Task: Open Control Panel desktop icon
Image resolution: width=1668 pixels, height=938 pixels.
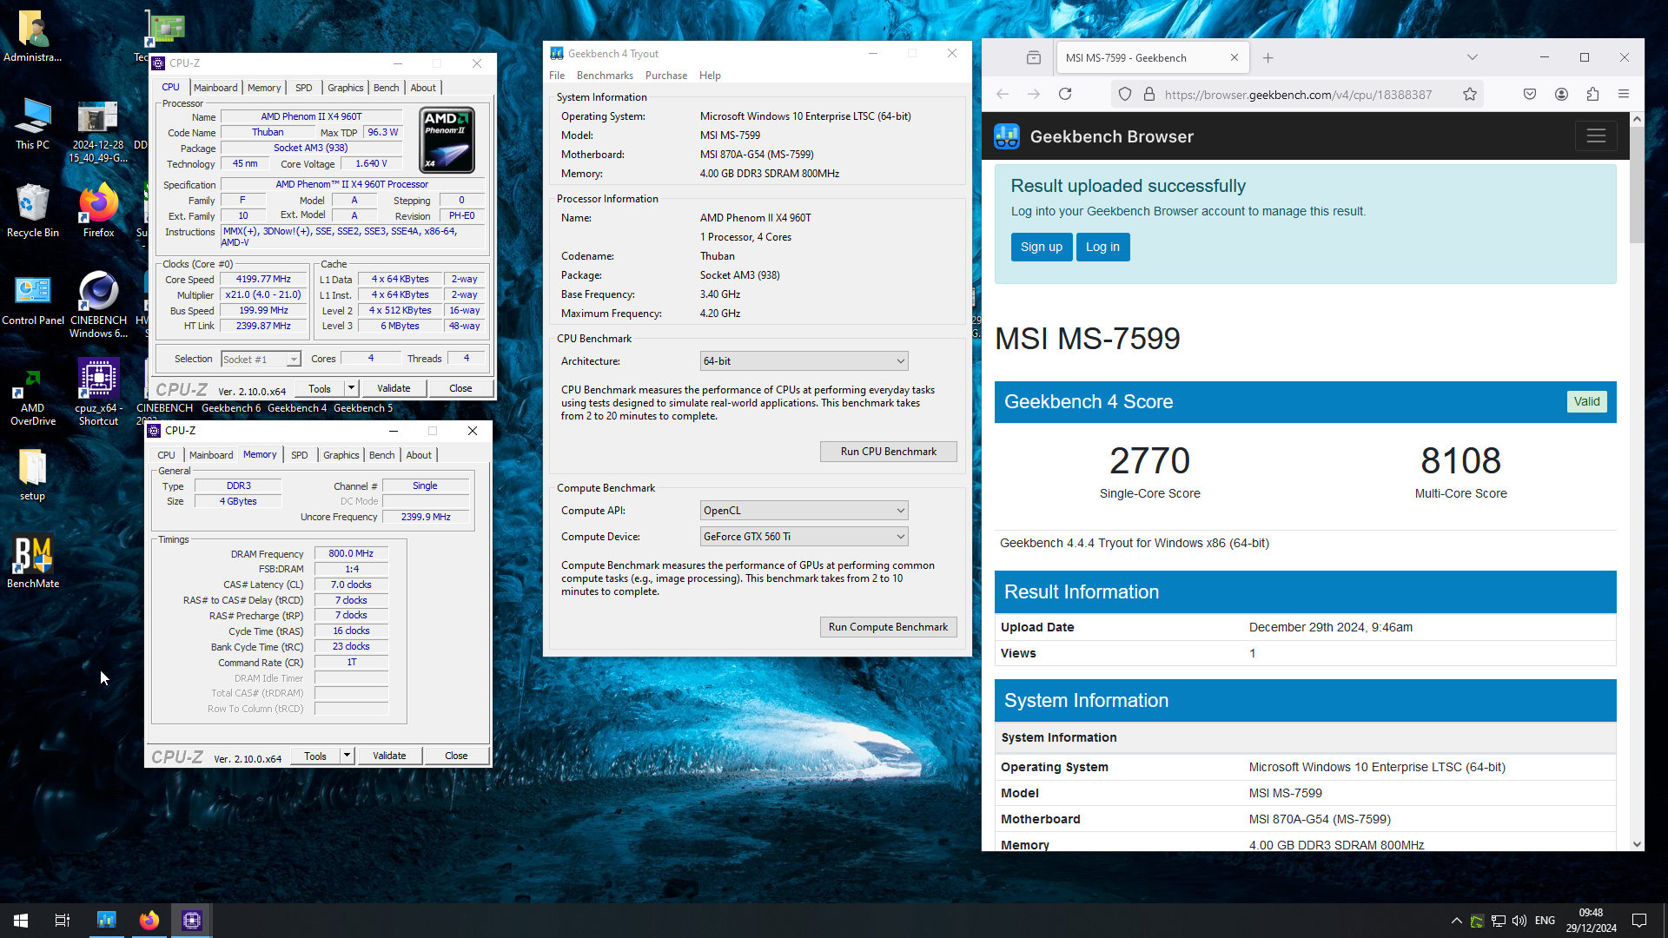Action: point(33,299)
